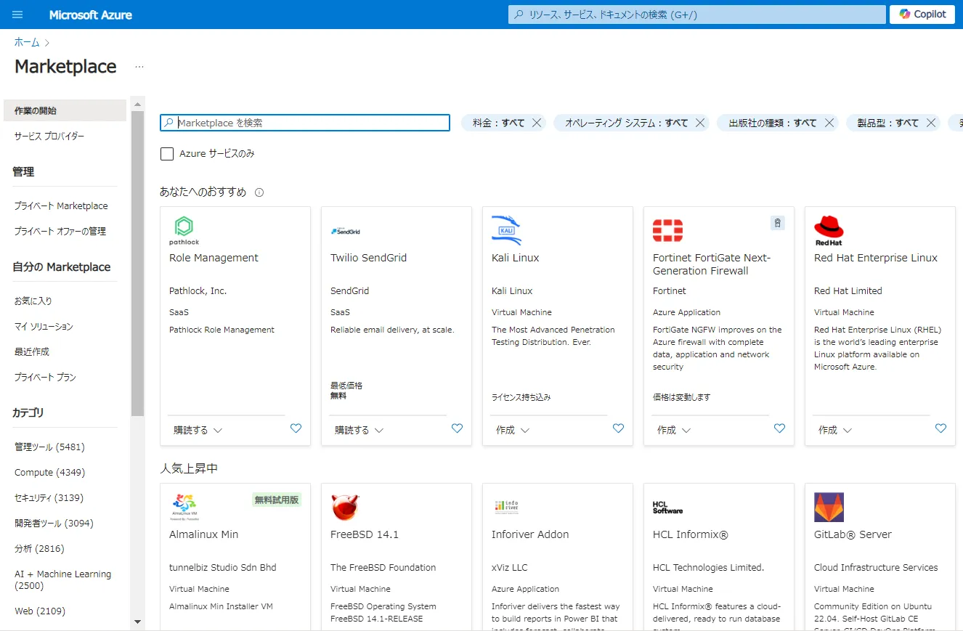Image resolution: width=963 pixels, height=631 pixels.
Task: Click the Fortinet logo icon
Action: point(667,230)
